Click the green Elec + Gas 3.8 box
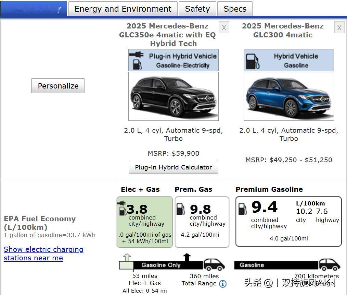This screenshot has width=347, height=295. coord(145,222)
